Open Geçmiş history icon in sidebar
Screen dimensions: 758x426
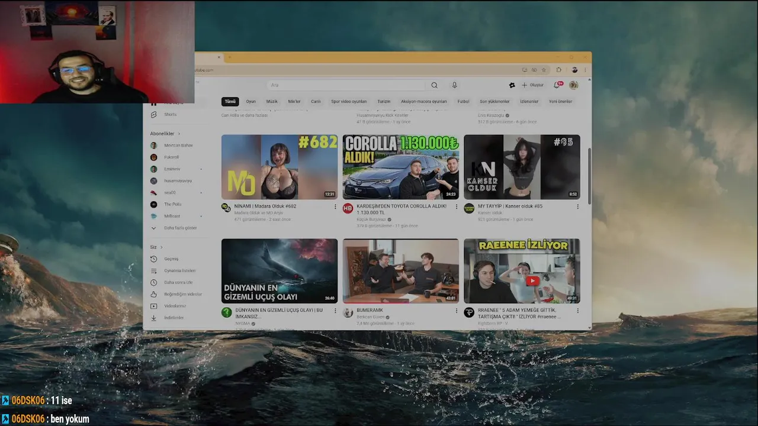[x=153, y=259]
